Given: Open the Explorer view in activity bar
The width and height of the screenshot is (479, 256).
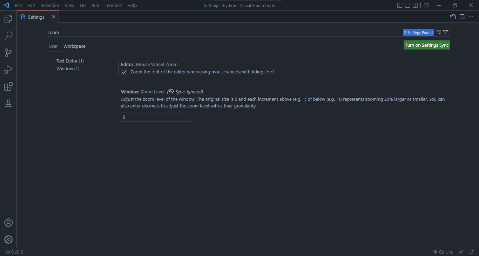Looking at the screenshot, I should click(x=8, y=19).
